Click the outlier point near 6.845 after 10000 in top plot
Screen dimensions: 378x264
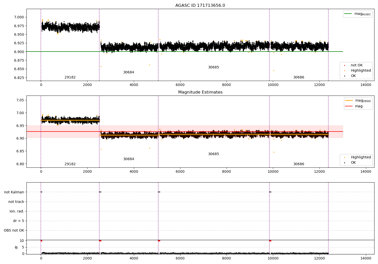274,70
